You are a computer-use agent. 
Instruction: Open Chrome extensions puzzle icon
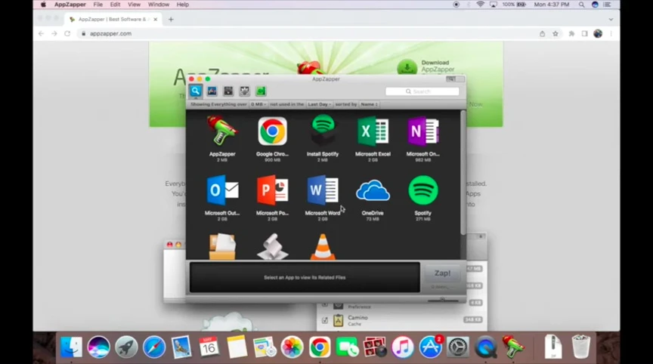click(x=571, y=34)
